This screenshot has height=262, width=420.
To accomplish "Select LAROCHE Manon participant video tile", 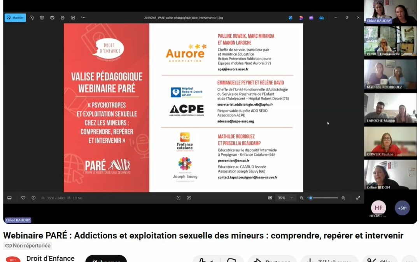I will click(x=390, y=108).
